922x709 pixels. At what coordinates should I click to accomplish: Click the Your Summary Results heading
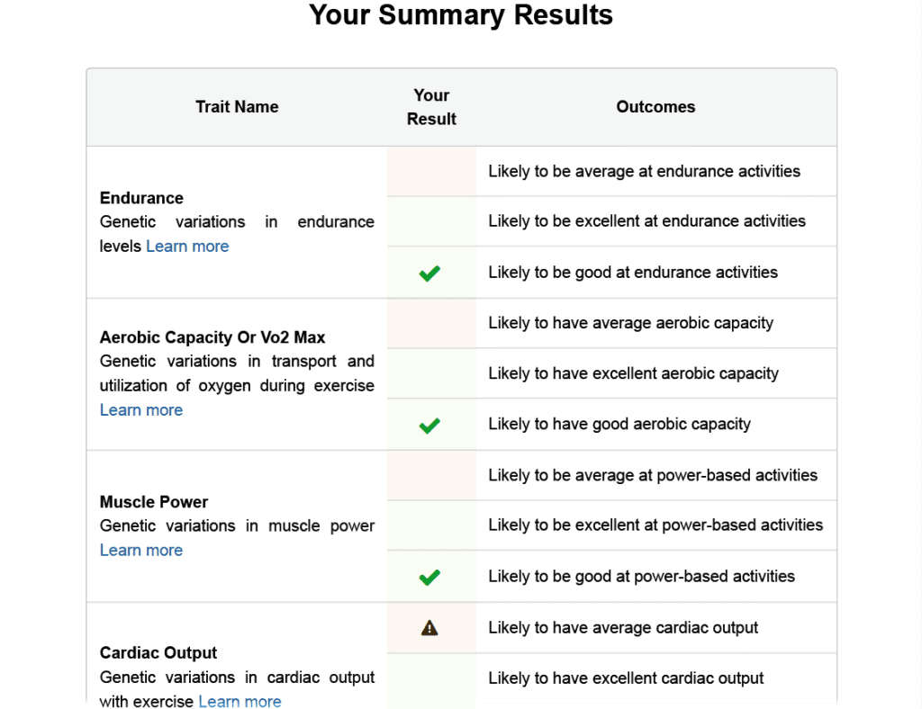click(461, 15)
